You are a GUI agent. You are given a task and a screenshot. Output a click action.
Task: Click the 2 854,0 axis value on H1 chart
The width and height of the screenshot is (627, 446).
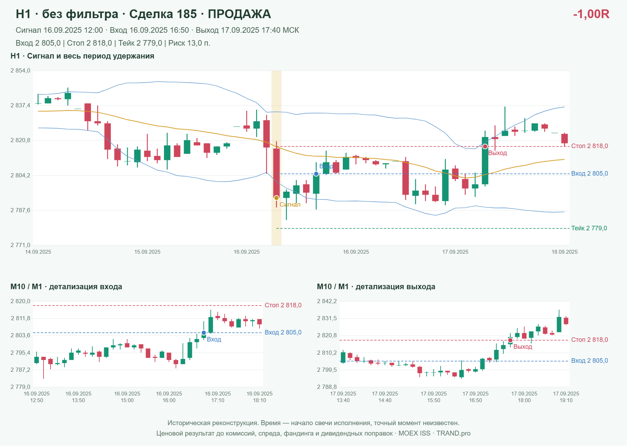click(20, 71)
